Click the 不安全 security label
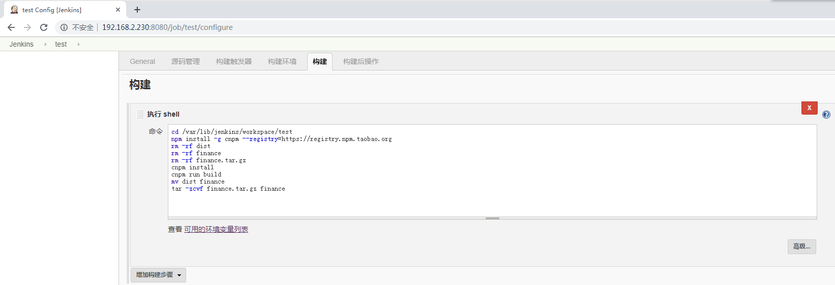 coord(83,27)
